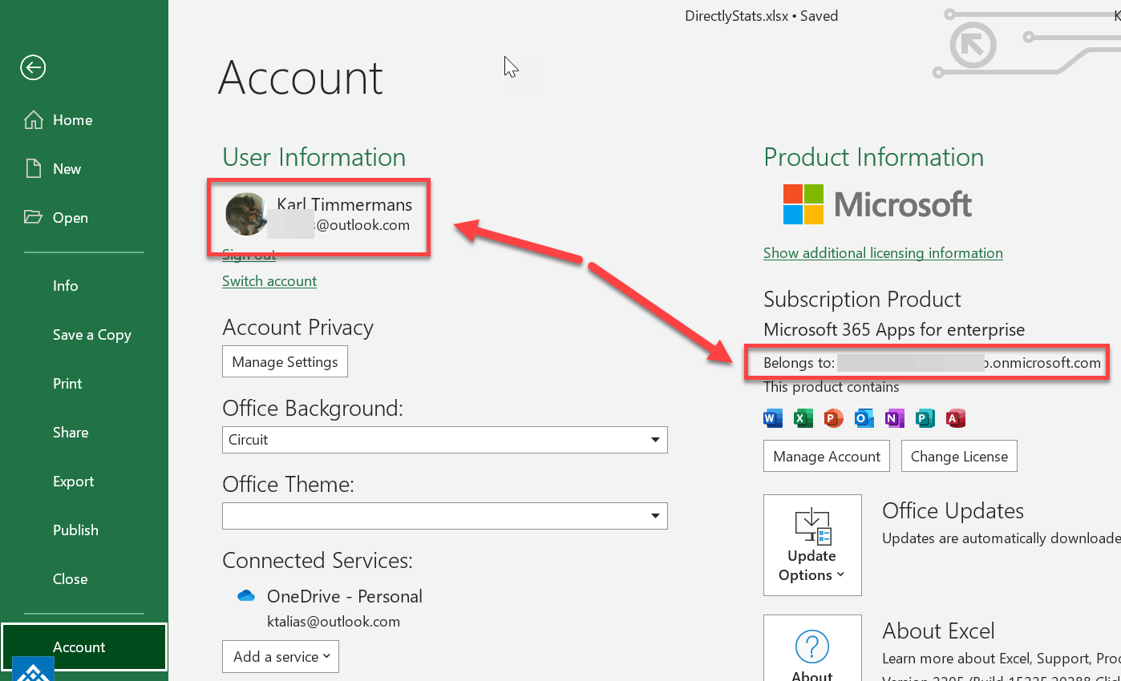Click the Word app icon
Screen dimensions: 1121x681
pyautogui.click(x=773, y=418)
